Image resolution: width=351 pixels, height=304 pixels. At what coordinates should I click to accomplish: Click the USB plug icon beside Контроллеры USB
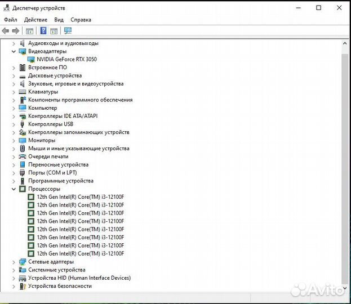(x=22, y=124)
